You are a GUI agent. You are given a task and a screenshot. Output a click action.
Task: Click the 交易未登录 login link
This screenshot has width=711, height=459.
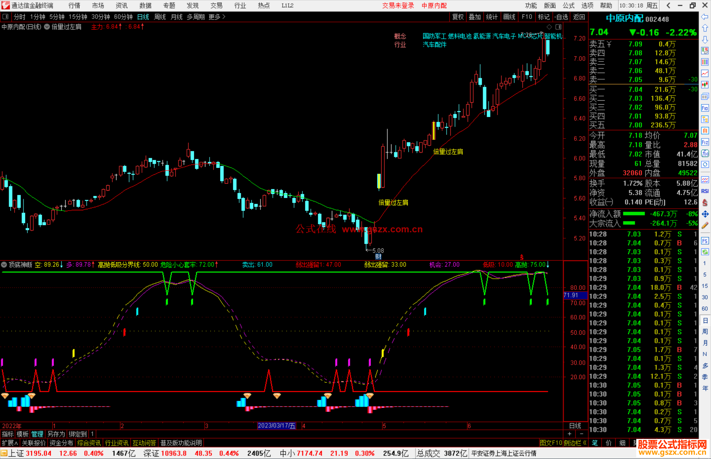click(x=398, y=6)
